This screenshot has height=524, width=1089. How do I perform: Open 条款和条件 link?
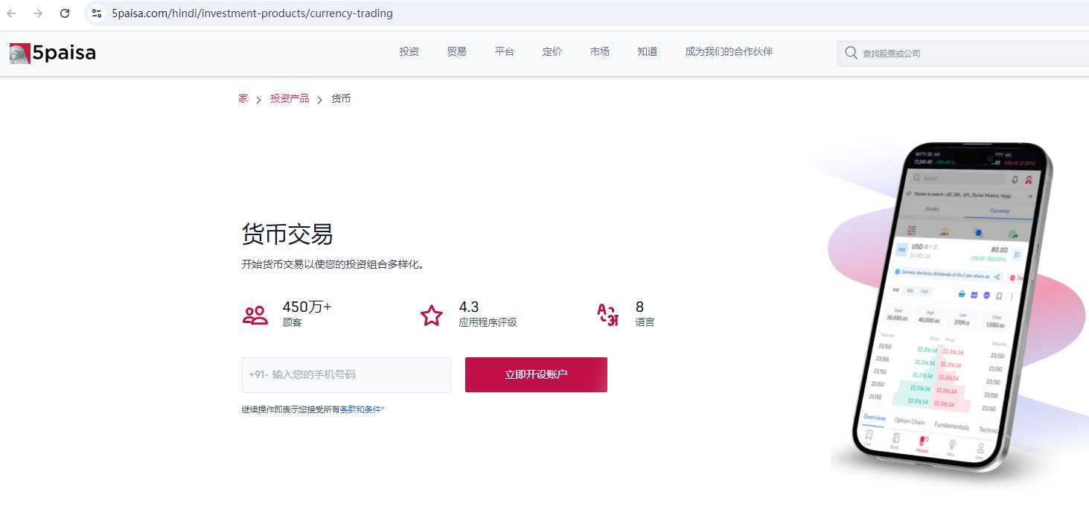click(360, 409)
